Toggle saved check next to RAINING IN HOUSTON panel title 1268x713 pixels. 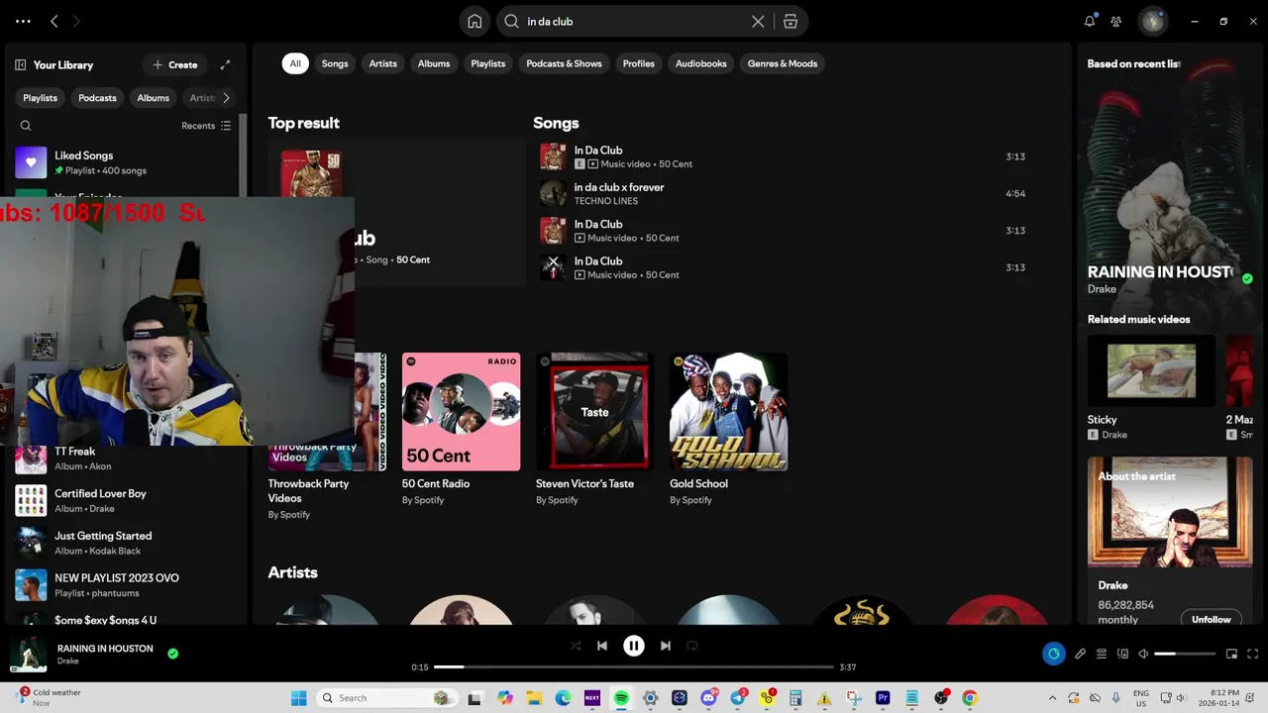pos(1247,278)
